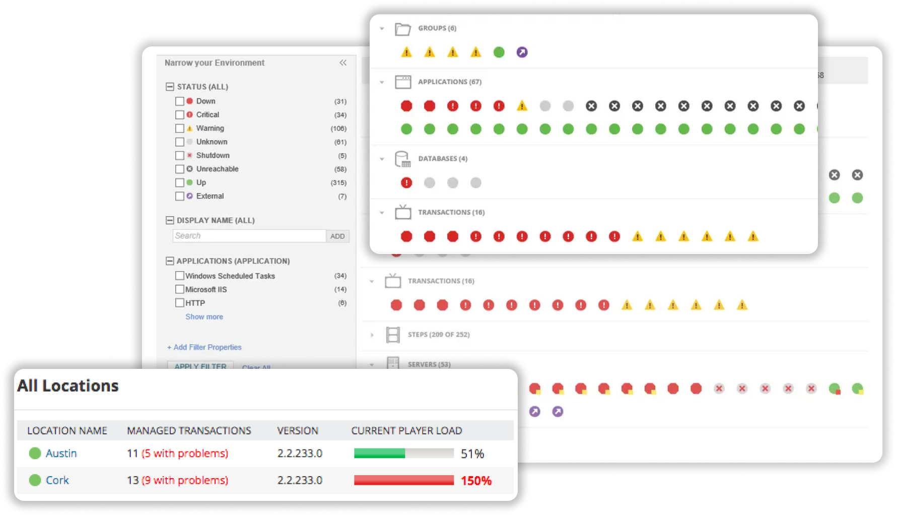Click the purple external group status icon
This screenshot has width=897, height=515.
[x=522, y=52]
